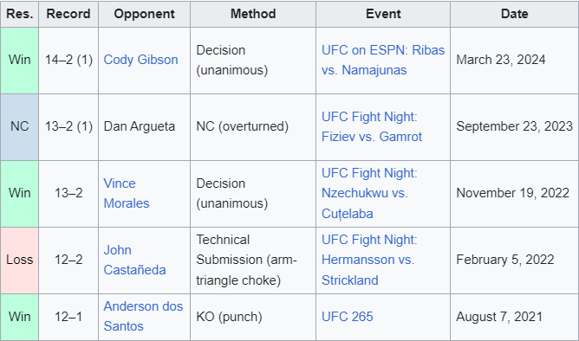
Task: Click the Res. column header
Action: coord(20,14)
